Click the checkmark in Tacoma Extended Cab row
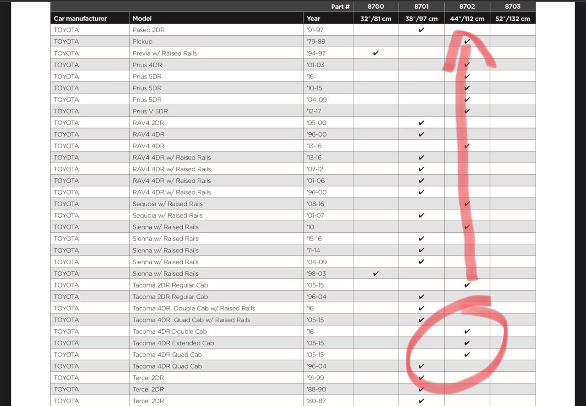 click(x=467, y=343)
